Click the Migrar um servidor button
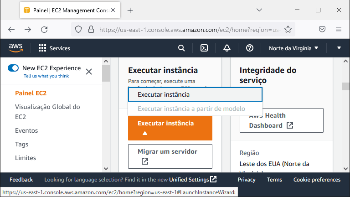 pos(170,156)
